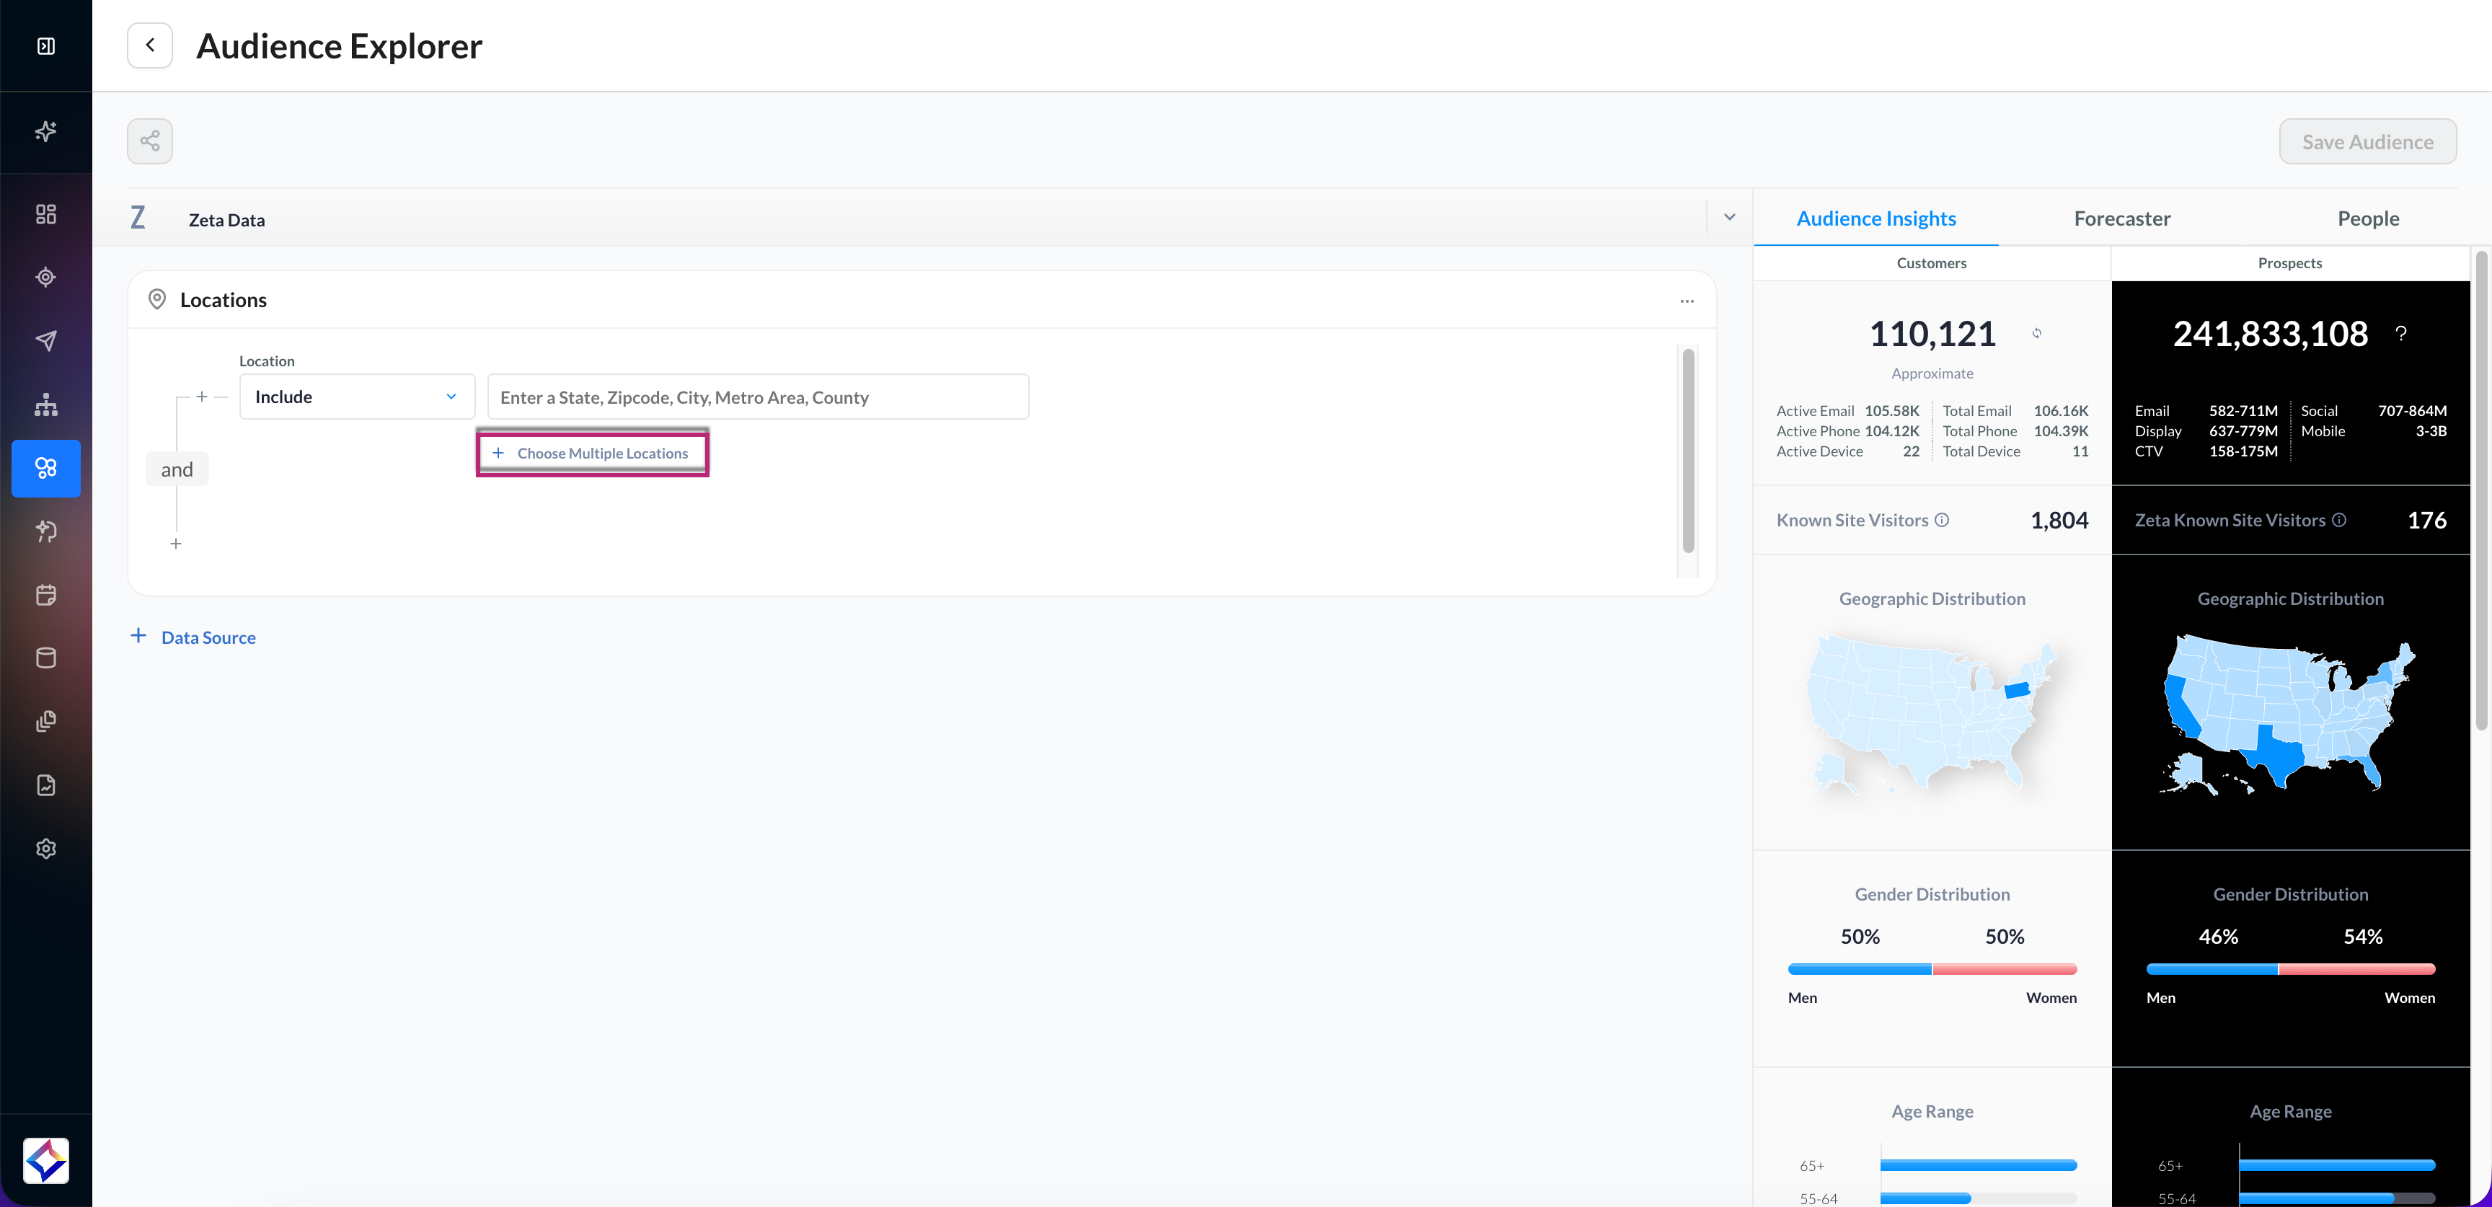The image size is (2492, 1207).
Task: Click the plus below the and connector
Action: click(175, 544)
